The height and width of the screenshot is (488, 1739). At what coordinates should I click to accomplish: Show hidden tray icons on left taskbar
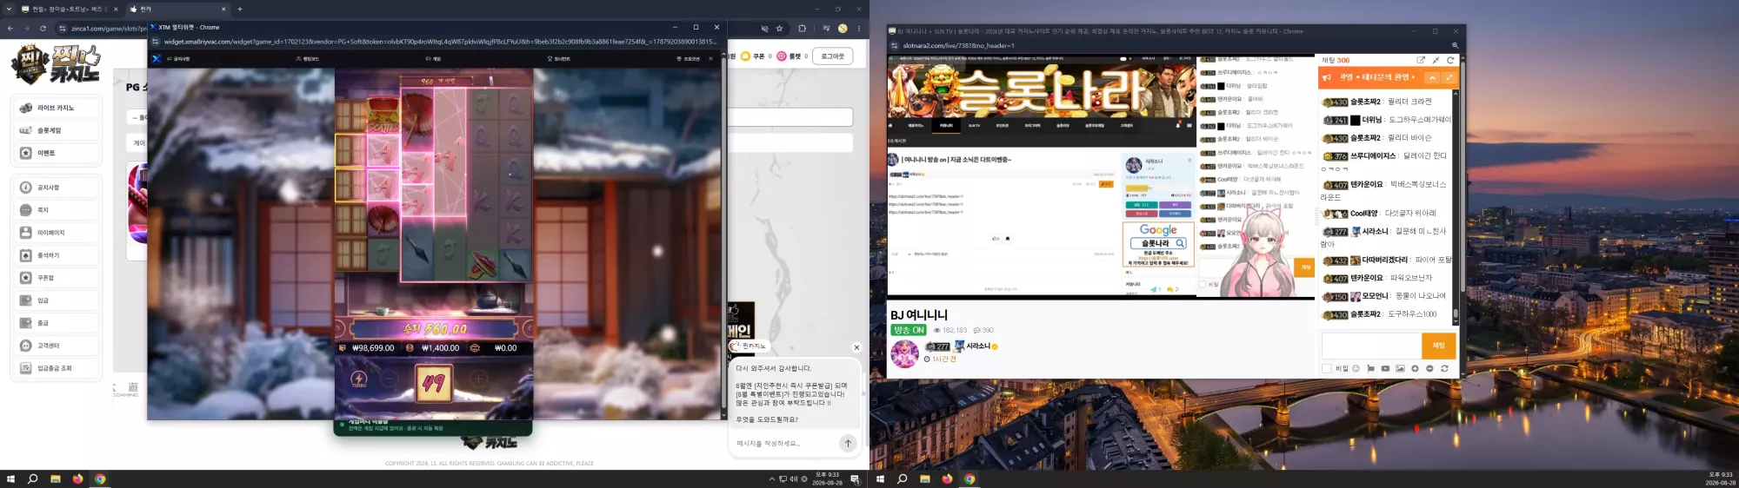click(772, 479)
